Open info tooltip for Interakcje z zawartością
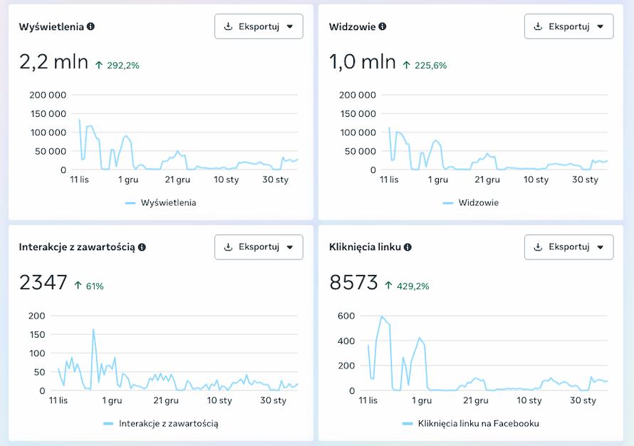The height and width of the screenshot is (446, 634). coord(142,247)
